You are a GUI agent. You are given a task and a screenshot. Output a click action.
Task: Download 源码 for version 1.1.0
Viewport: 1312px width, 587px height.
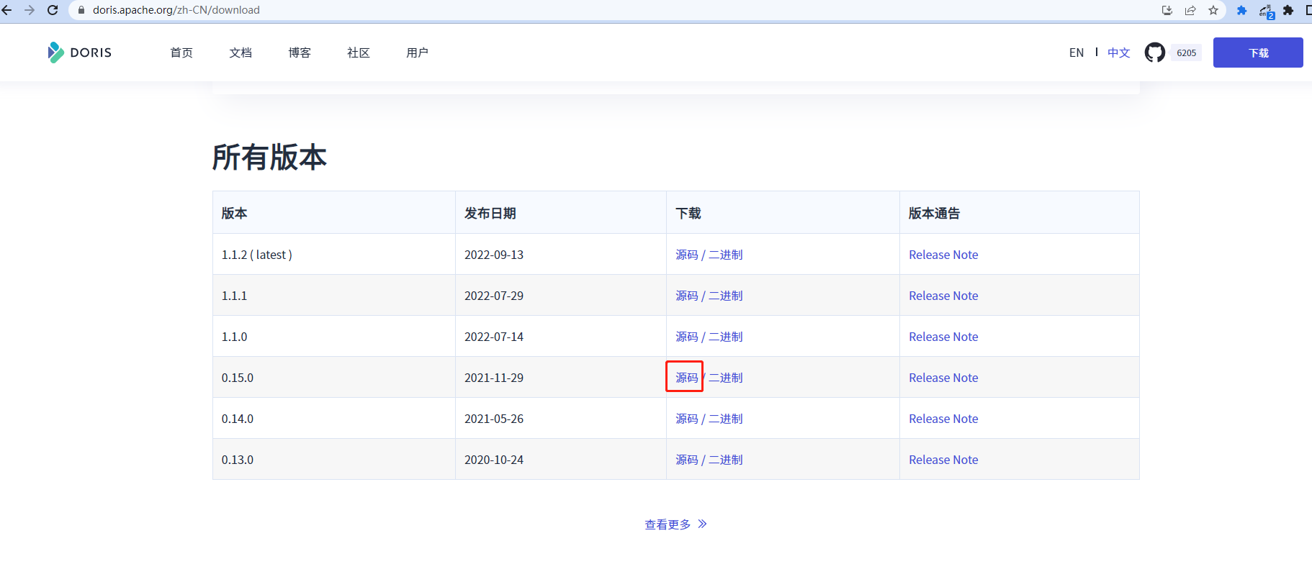687,337
